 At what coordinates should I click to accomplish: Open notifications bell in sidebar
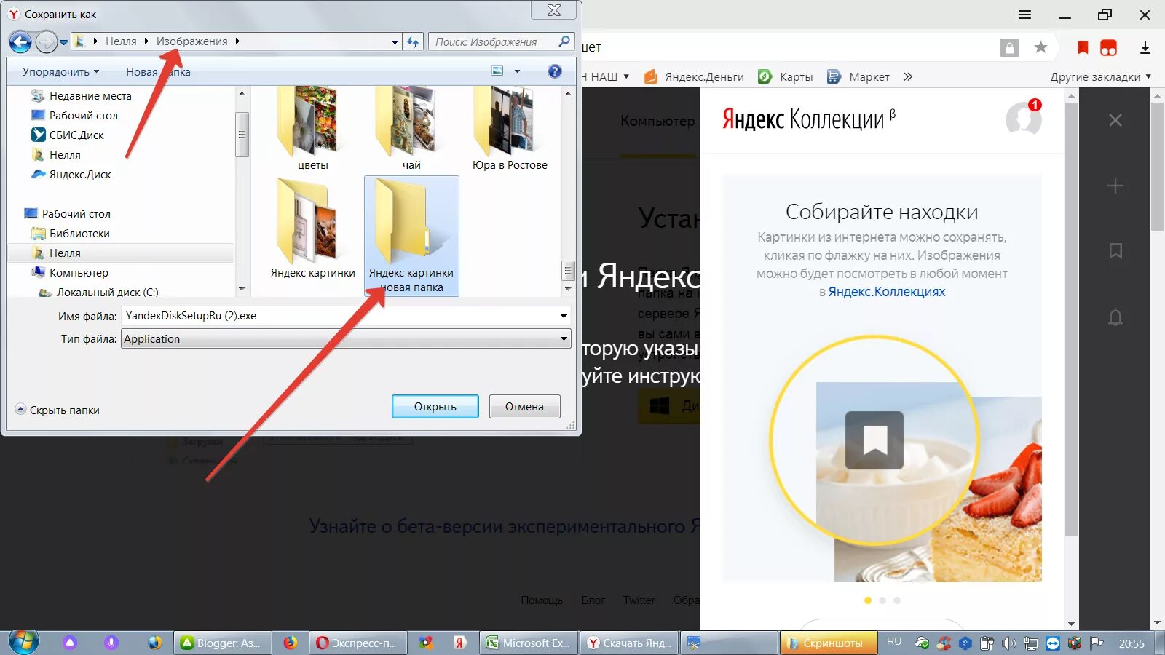pos(1115,317)
